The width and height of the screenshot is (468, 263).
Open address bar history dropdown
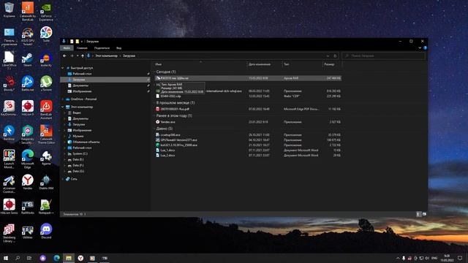click(x=328, y=56)
